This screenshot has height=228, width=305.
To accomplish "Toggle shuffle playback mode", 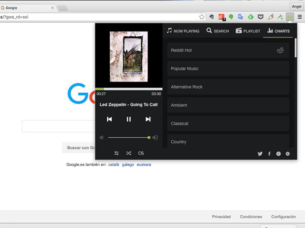I will pos(129,154).
